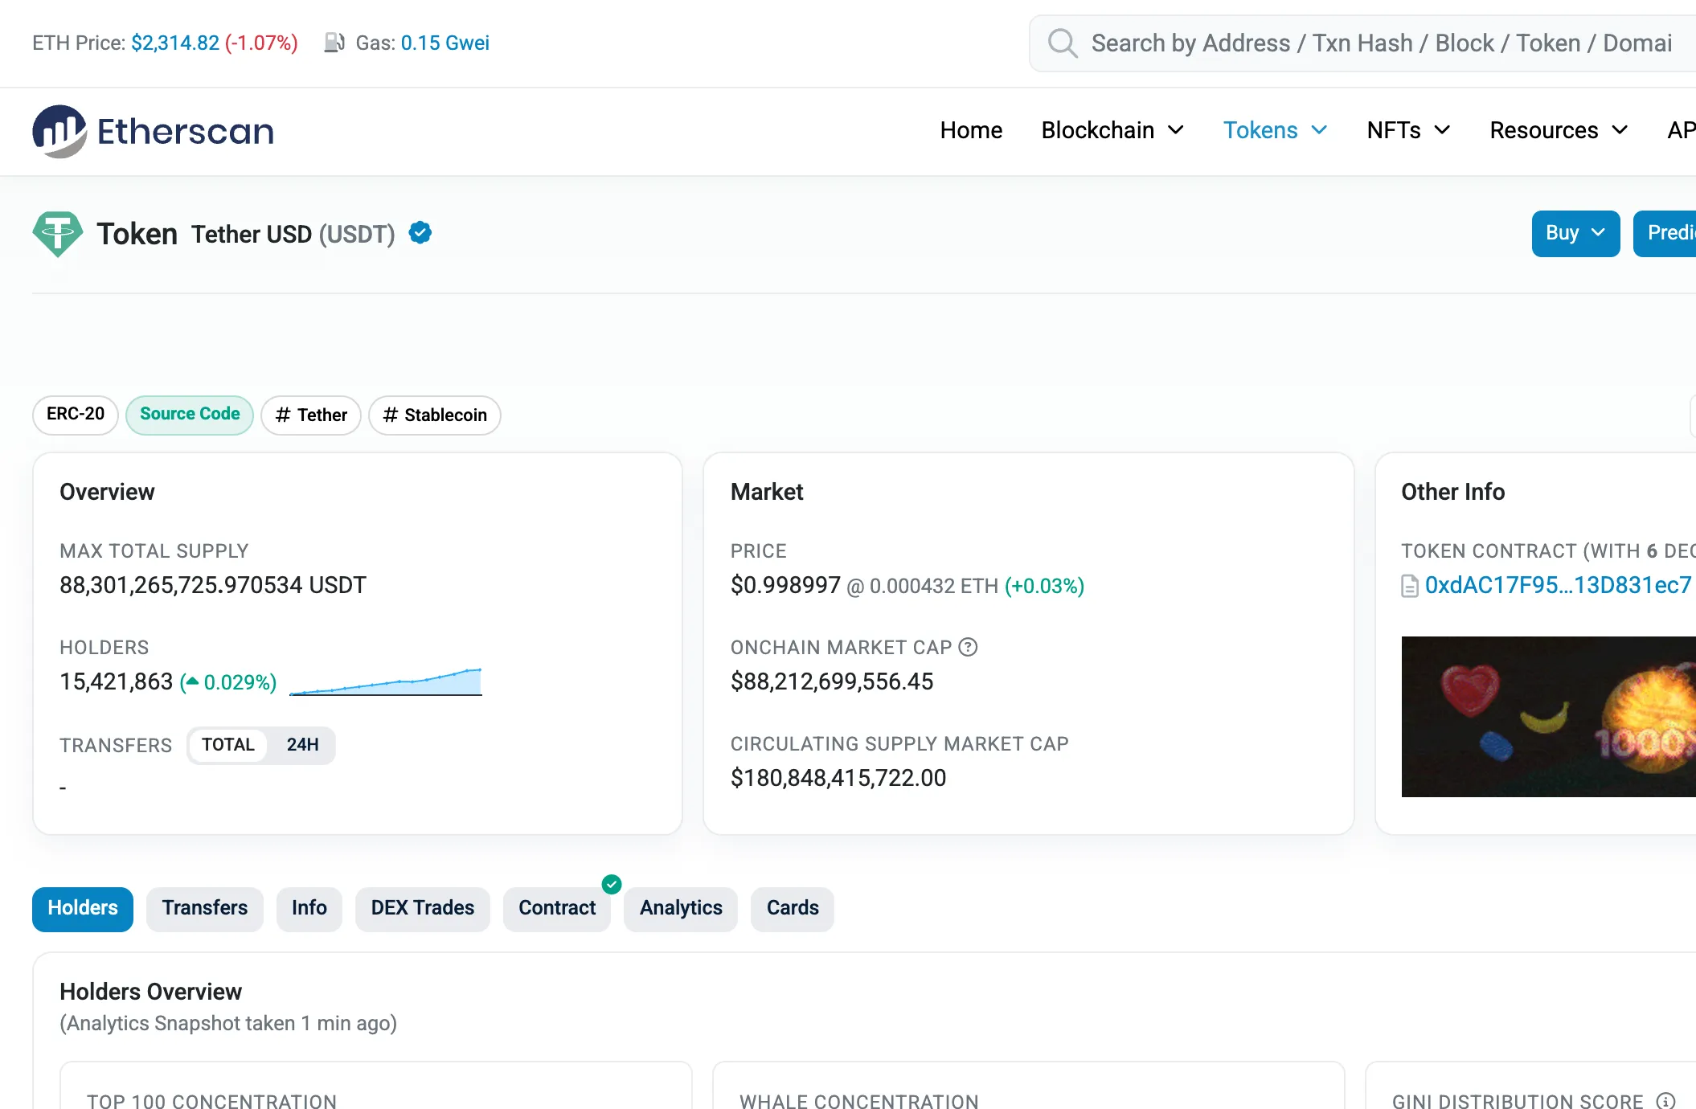Click the price $0.998997 value
The width and height of the screenshot is (1696, 1109).
(x=785, y=585)
